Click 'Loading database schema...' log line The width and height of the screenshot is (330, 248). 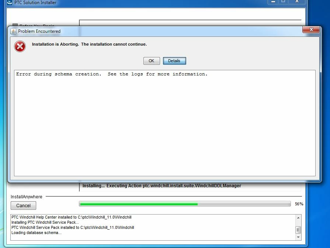point(37,233)
